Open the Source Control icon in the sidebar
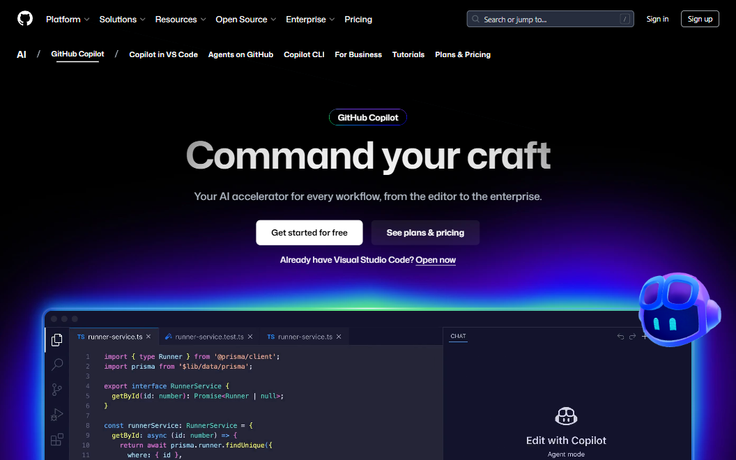Image resolution: width=736 pixels, height=460 pixels. (x=57, y=390)
